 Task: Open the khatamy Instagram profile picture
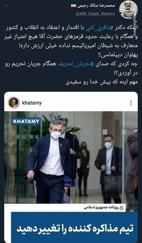coord(14,103)
